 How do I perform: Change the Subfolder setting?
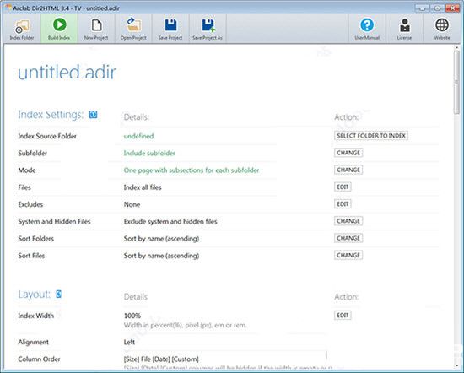click(x=348, y=153)
